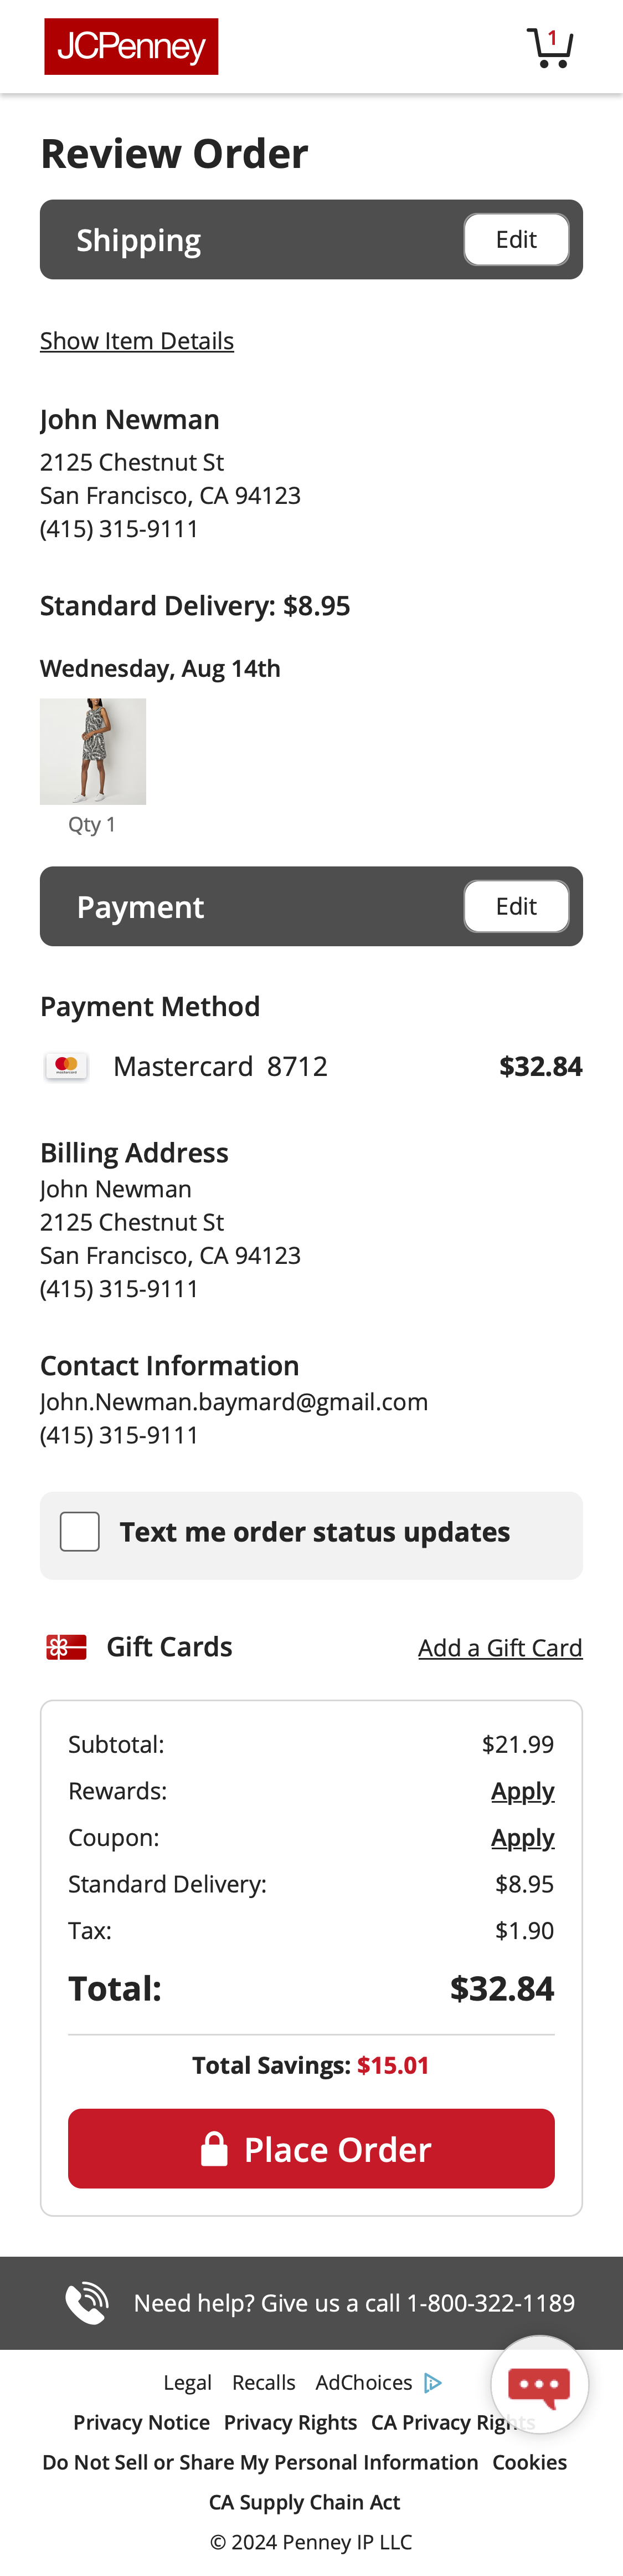Click the Mastercard card icon

pyautogui.click(x=66, y=1066)
